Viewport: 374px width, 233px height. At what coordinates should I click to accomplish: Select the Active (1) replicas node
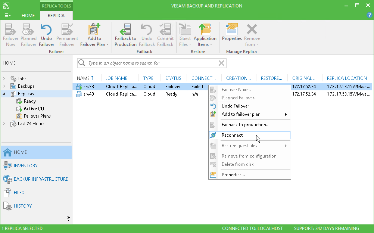[34, 109]
